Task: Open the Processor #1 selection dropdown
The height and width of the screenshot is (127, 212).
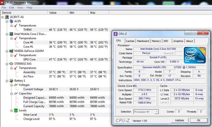Action: click(x=157, y=112)
